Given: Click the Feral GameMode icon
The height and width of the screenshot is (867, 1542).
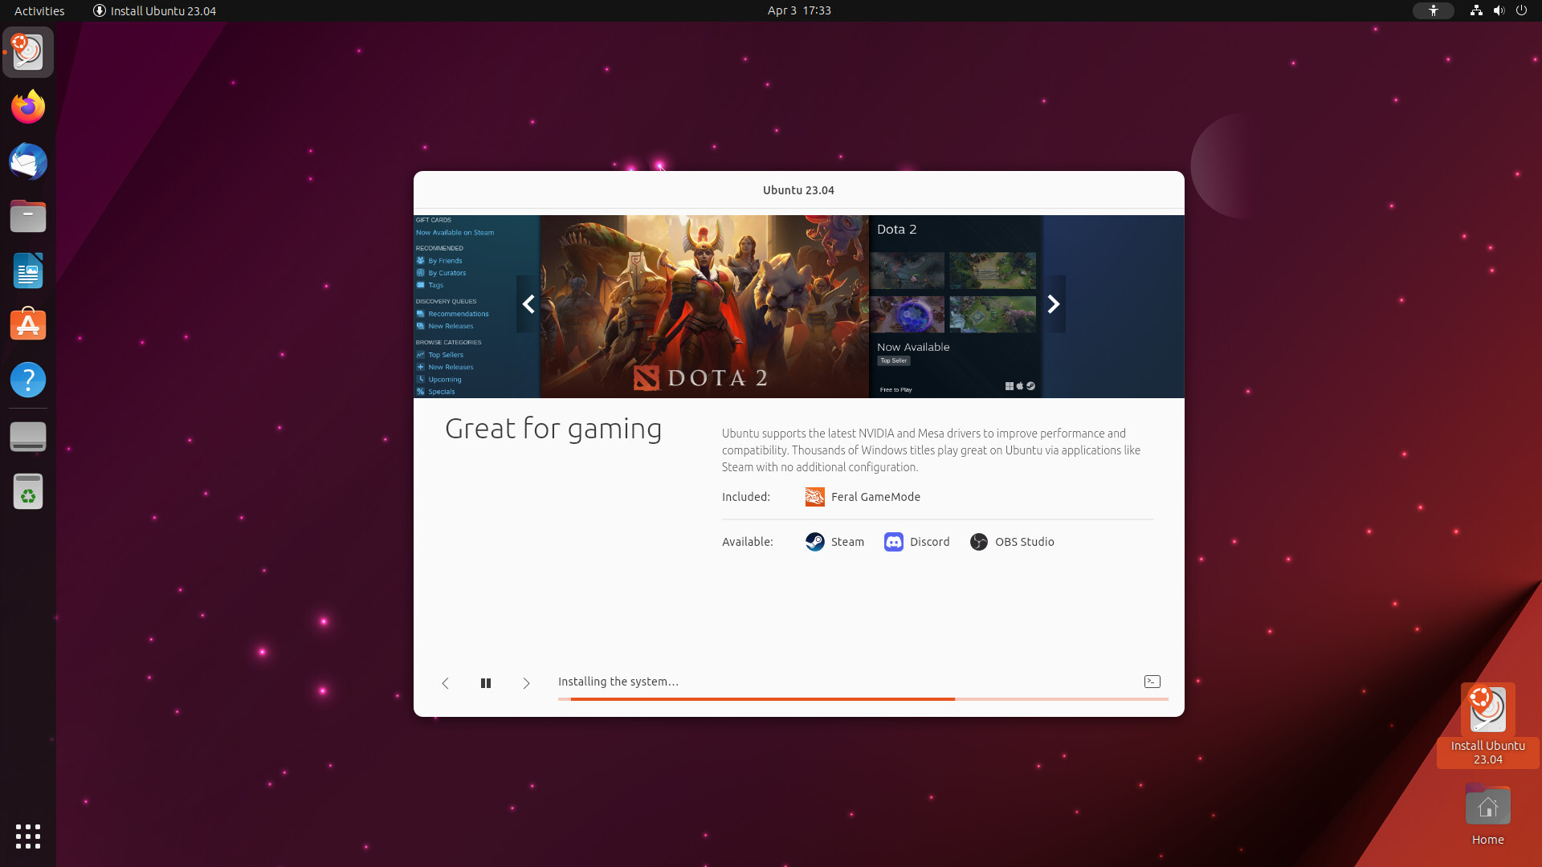Looking at the screenshot, I should pyautogui.click(x=814, y=497).
